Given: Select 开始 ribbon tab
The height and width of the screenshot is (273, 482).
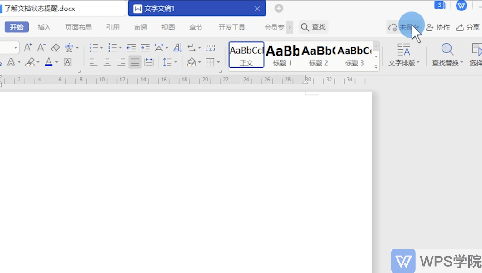Looking at the screenshot, I should [17, 27].
